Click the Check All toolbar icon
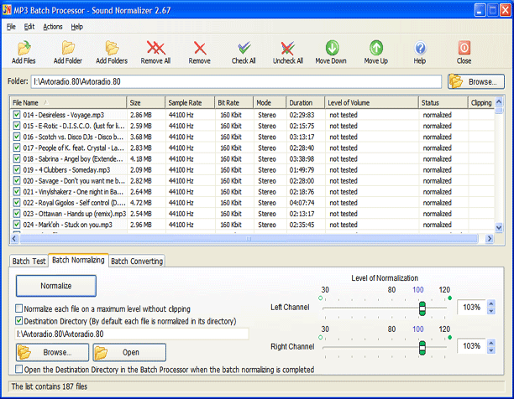This screenshot has height=399, width=514. (x=244, y=52)
